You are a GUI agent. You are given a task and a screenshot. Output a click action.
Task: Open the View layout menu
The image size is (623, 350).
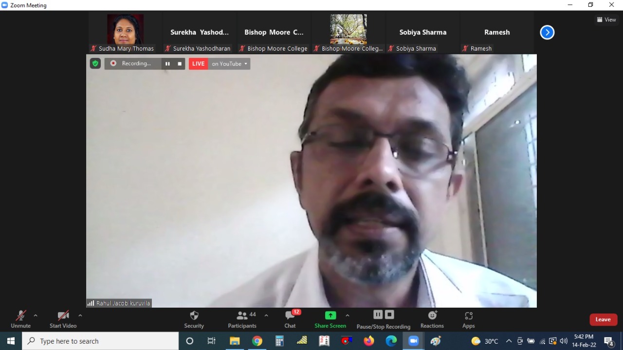coord(606,19)
